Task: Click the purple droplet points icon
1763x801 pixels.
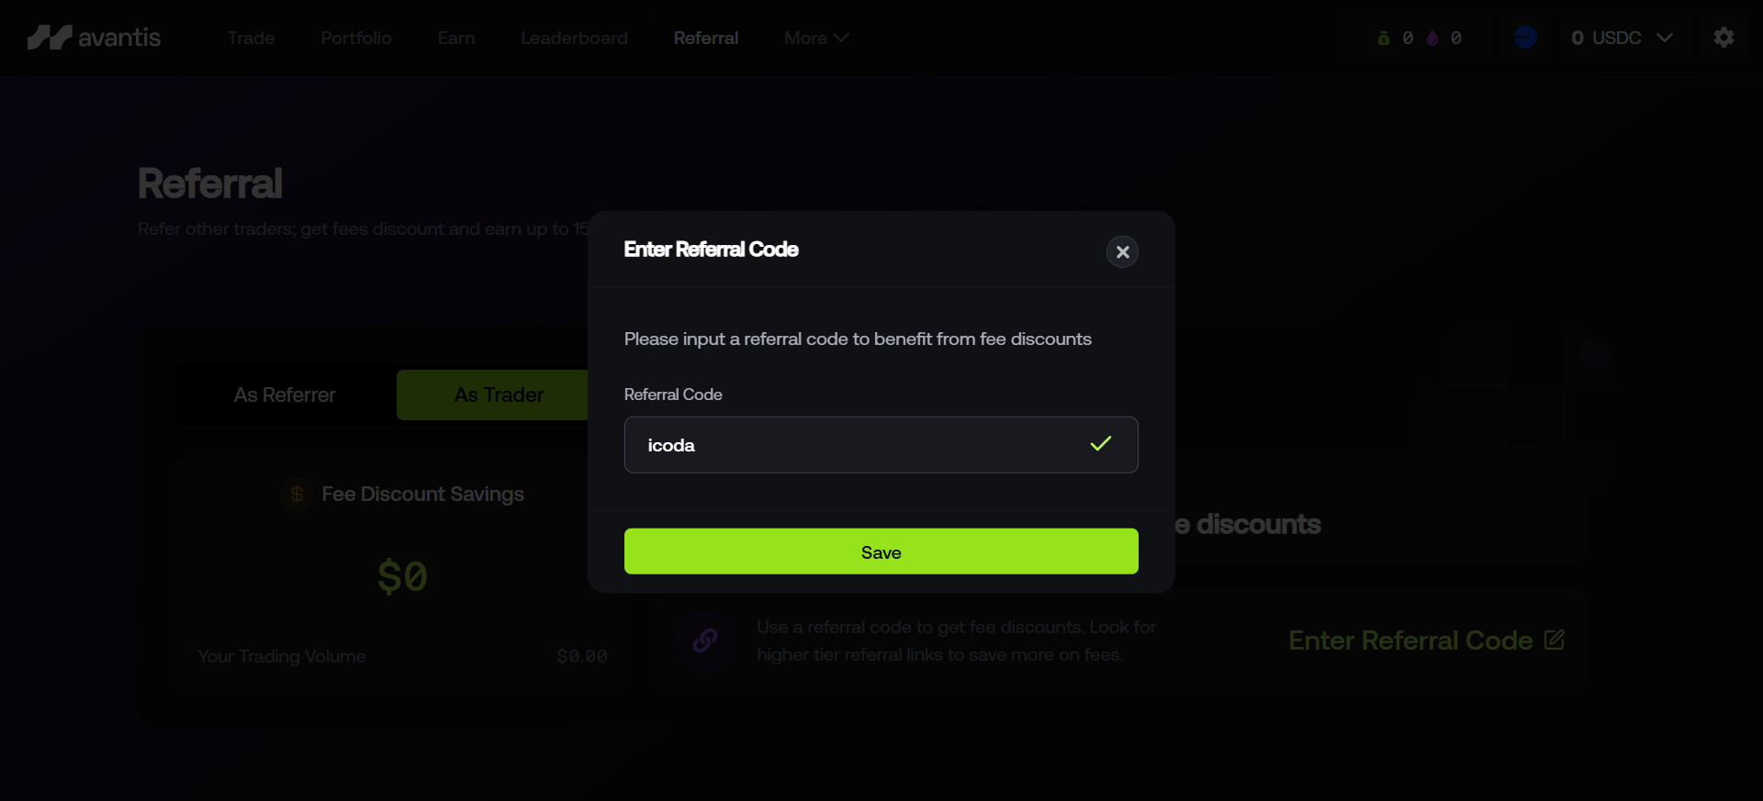Action: click(x=1432, y=38)
